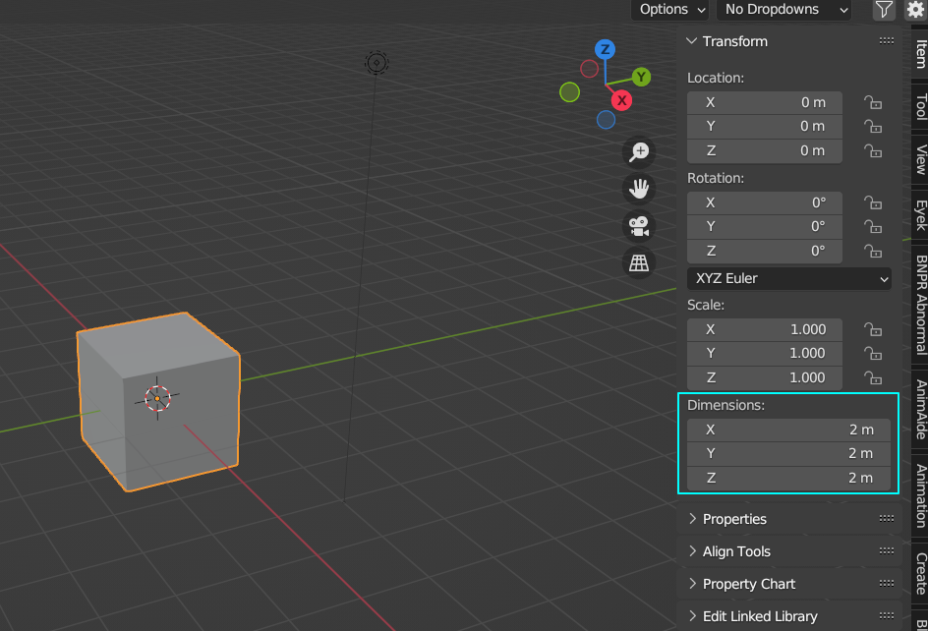The image size is (928, 631).
Task: Click the Rotation Y value field
Action: (x=765, y=227)
